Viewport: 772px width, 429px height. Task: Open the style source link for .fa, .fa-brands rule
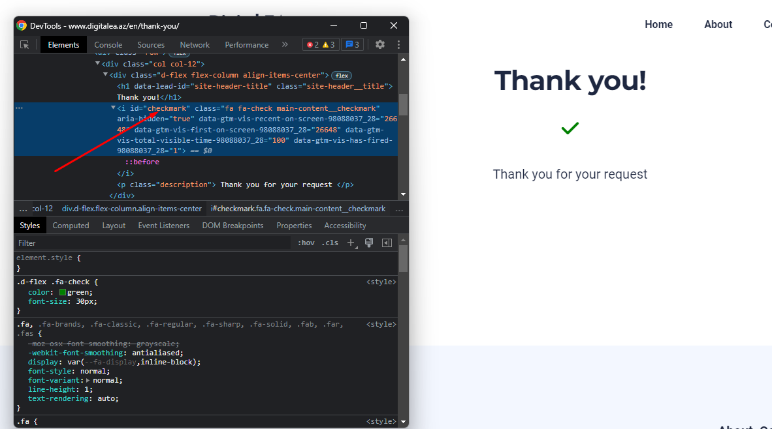[381, 324]
